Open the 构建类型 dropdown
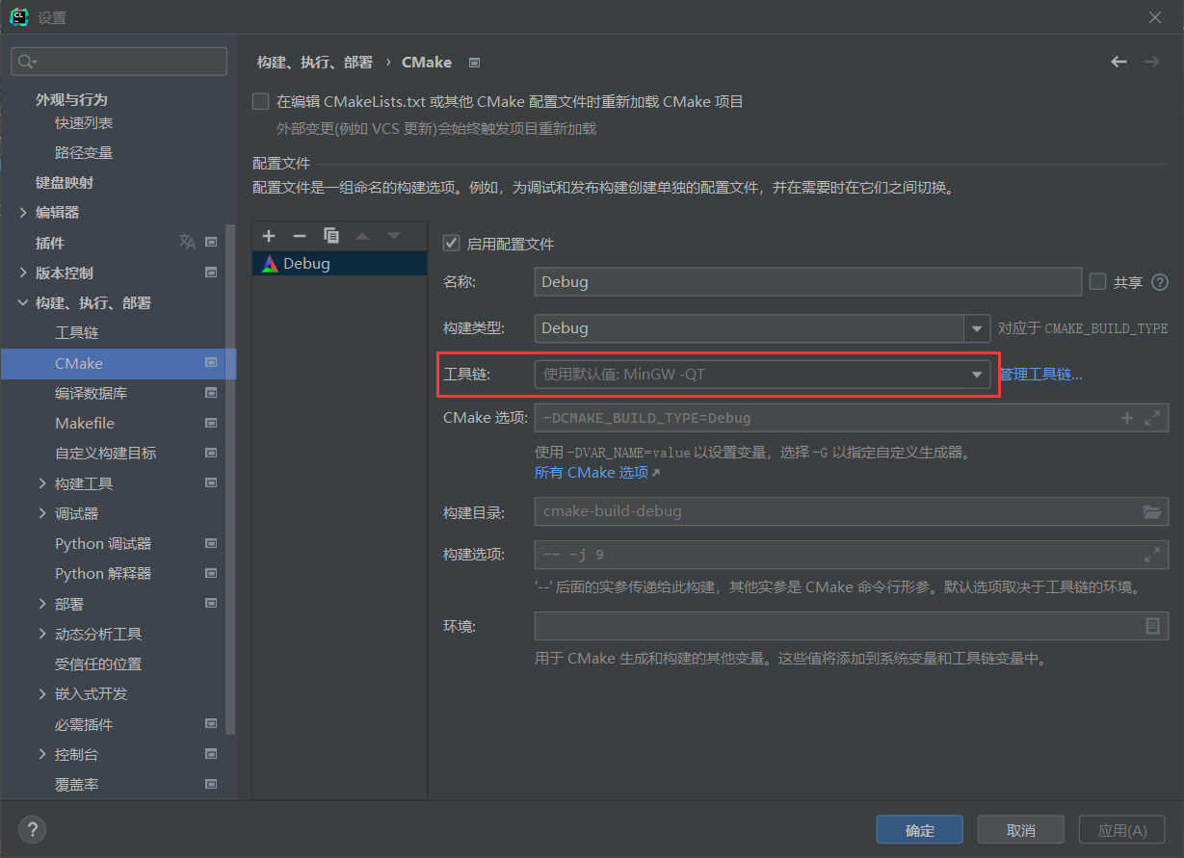The image size is (1184, 858). tap(976, 327)
